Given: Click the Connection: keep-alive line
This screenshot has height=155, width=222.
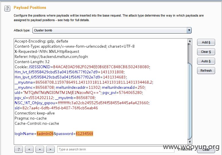Looking at the screenshot, I should [35, 113].
